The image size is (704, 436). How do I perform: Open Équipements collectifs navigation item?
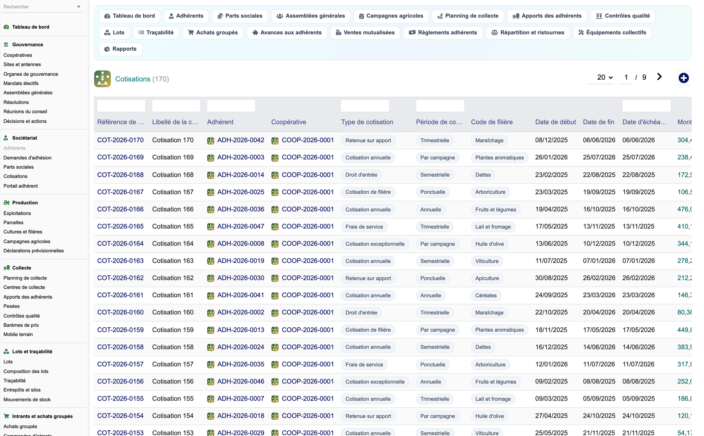612,33
